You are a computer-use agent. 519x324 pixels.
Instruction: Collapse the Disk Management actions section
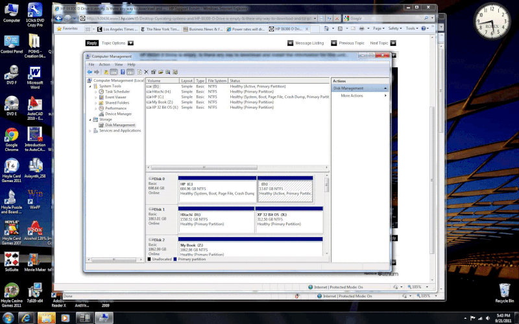tap(385, 88)
